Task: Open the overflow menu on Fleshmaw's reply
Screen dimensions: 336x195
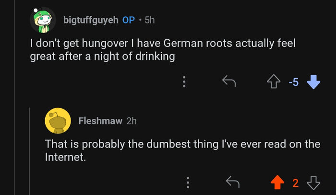Action: click(188, 183)
